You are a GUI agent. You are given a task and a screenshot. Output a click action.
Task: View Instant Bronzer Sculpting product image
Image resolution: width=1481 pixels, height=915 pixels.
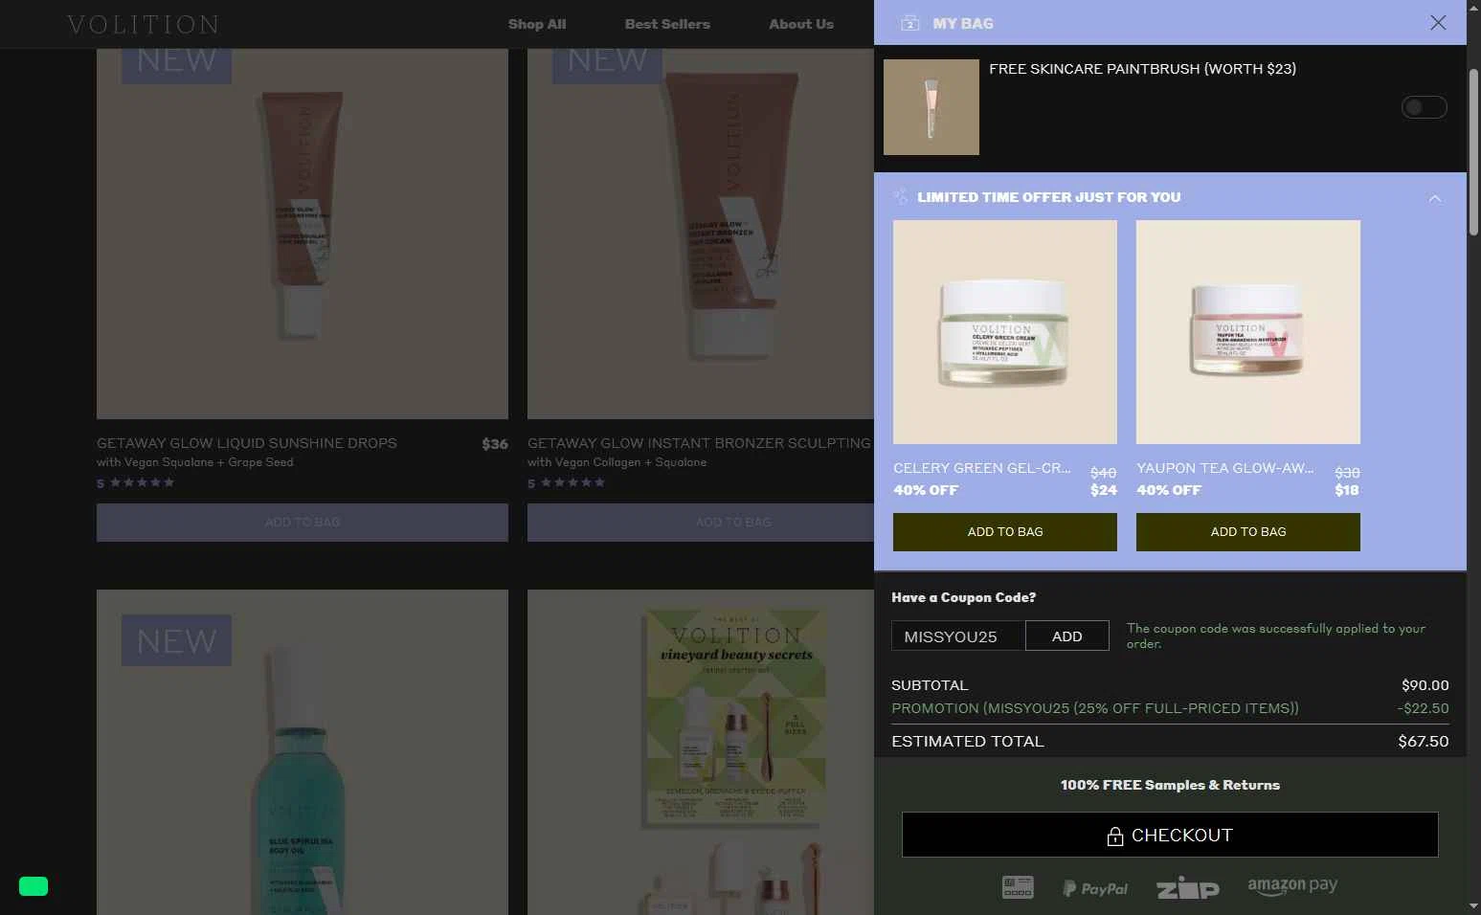pyautogui.click(x=701, y=234)
